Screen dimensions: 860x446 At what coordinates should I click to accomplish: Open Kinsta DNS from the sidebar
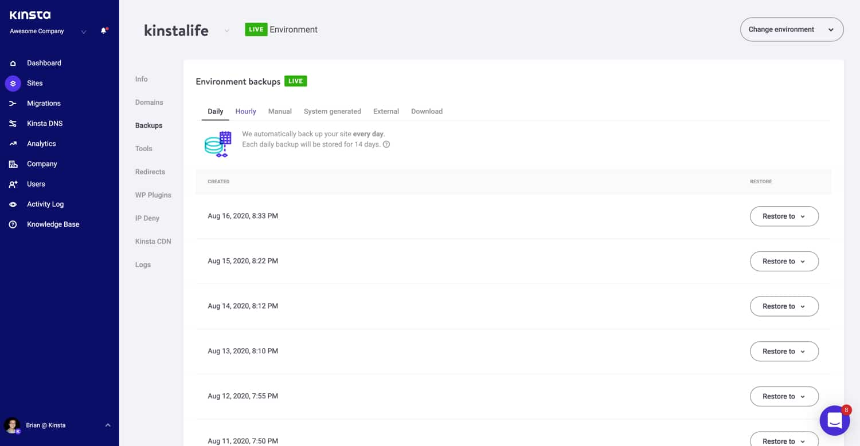click(x=43, y=123)
